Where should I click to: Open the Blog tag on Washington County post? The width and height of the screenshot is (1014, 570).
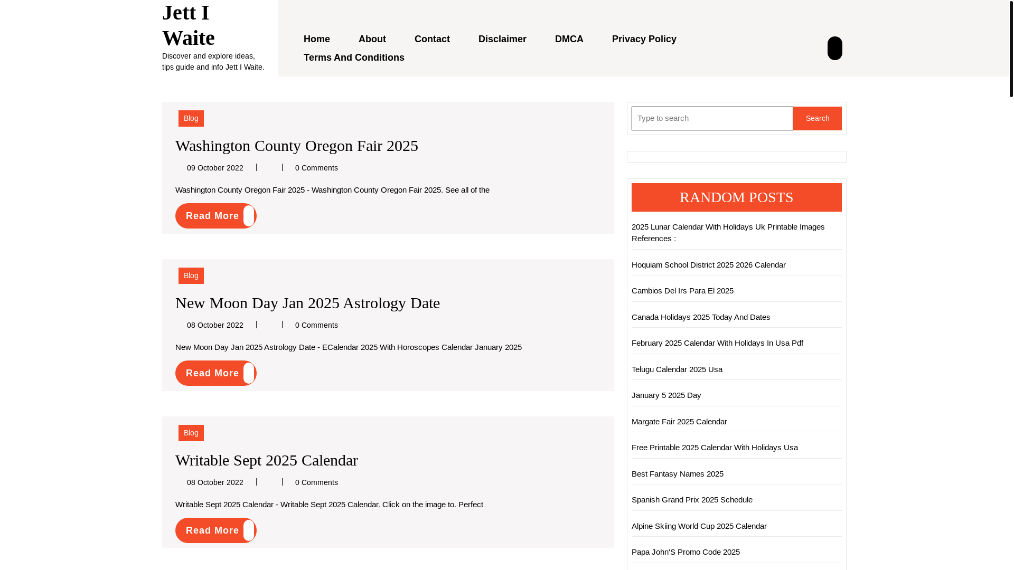[191, 118]
